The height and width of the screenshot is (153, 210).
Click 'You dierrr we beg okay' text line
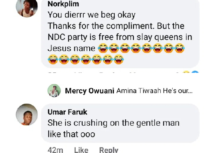click(91, 16)
